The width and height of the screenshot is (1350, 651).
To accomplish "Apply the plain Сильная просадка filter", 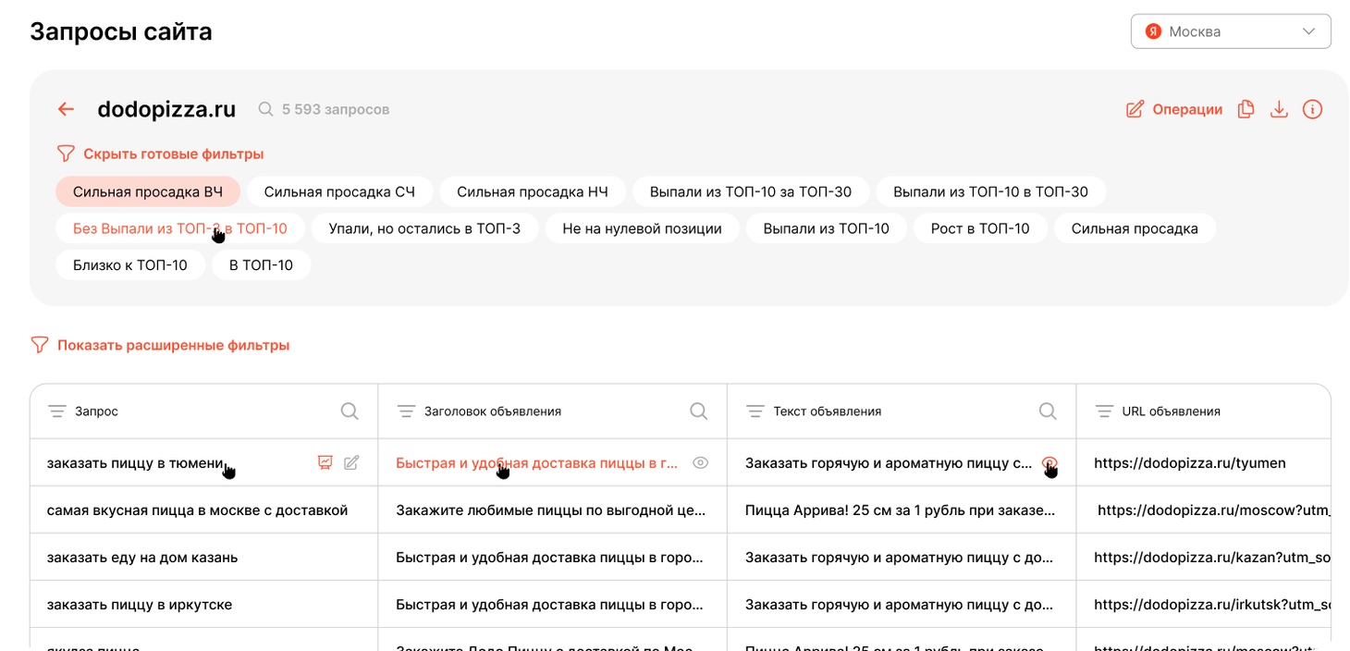I will pyautogui.click(x=1135, y=228).
